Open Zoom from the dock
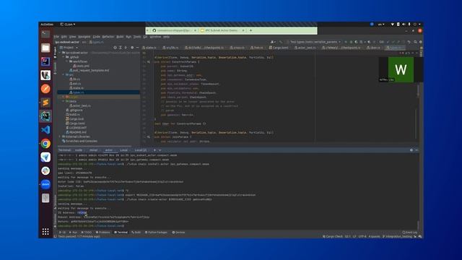462x260 pixels. pos(45,184)
